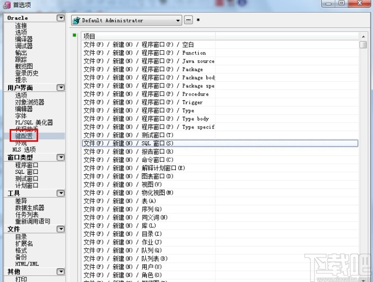Select the 新建 / 角色(O) row
This screenshot has height=282, width=373.
pos(220,275)
